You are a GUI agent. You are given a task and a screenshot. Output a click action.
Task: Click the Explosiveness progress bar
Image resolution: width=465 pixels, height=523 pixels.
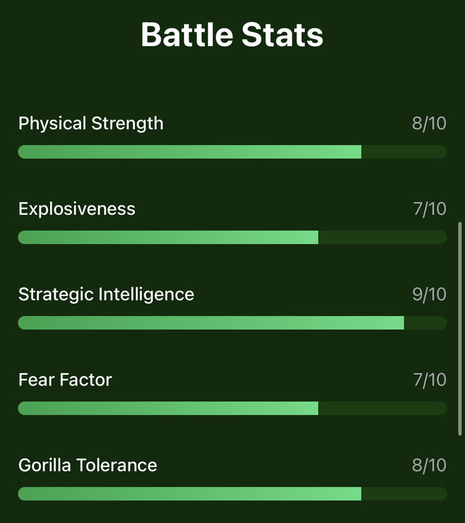click(232, 237)
